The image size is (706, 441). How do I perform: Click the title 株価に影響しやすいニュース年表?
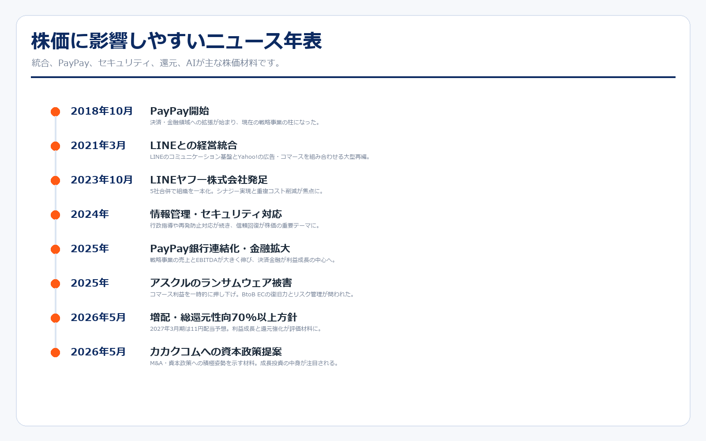176,41
